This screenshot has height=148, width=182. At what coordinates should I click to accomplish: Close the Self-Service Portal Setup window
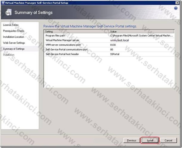click(x=177, y=3)
